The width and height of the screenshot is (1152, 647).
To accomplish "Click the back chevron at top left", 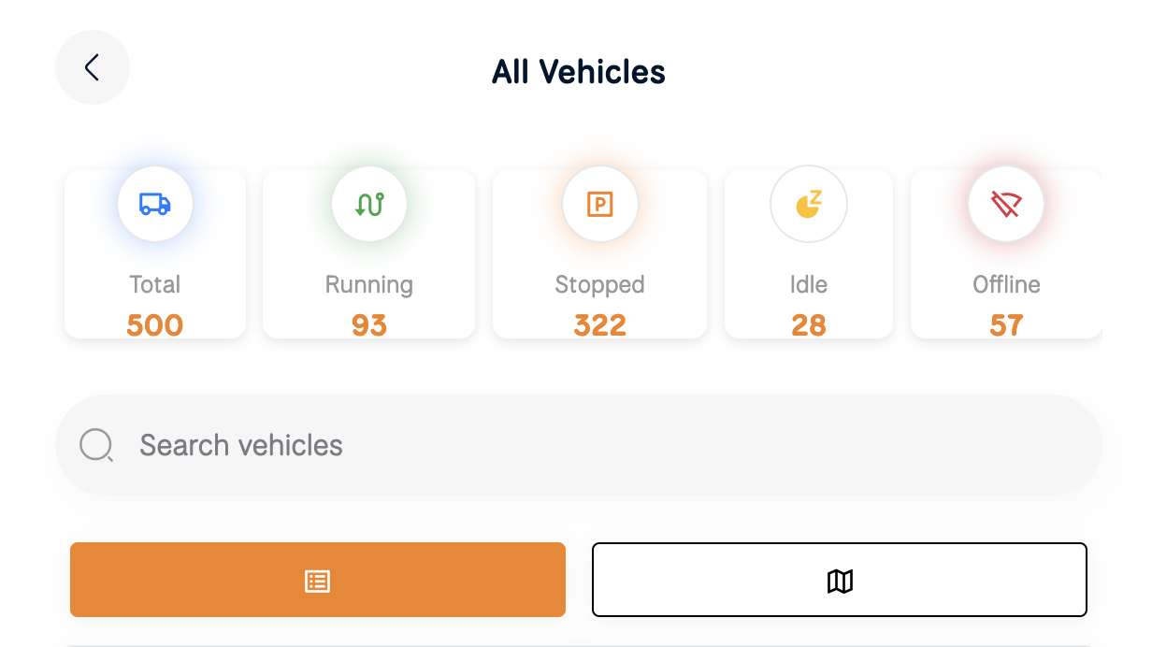I will click(93, 67).
